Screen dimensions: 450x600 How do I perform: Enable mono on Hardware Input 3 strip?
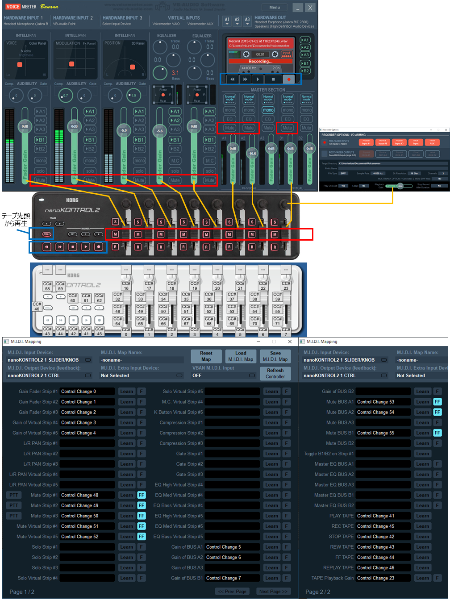(x=139, y=161)
